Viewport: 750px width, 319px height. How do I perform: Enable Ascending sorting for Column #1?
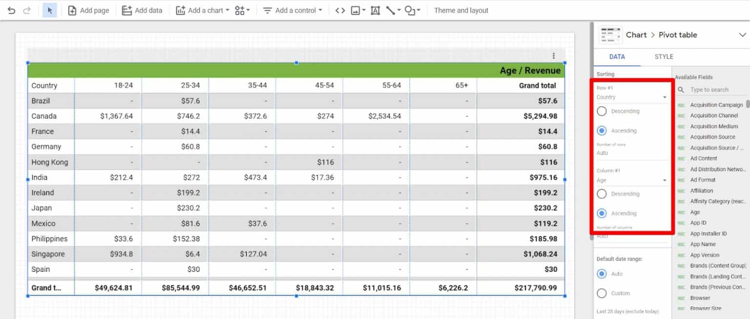[602, 213]
